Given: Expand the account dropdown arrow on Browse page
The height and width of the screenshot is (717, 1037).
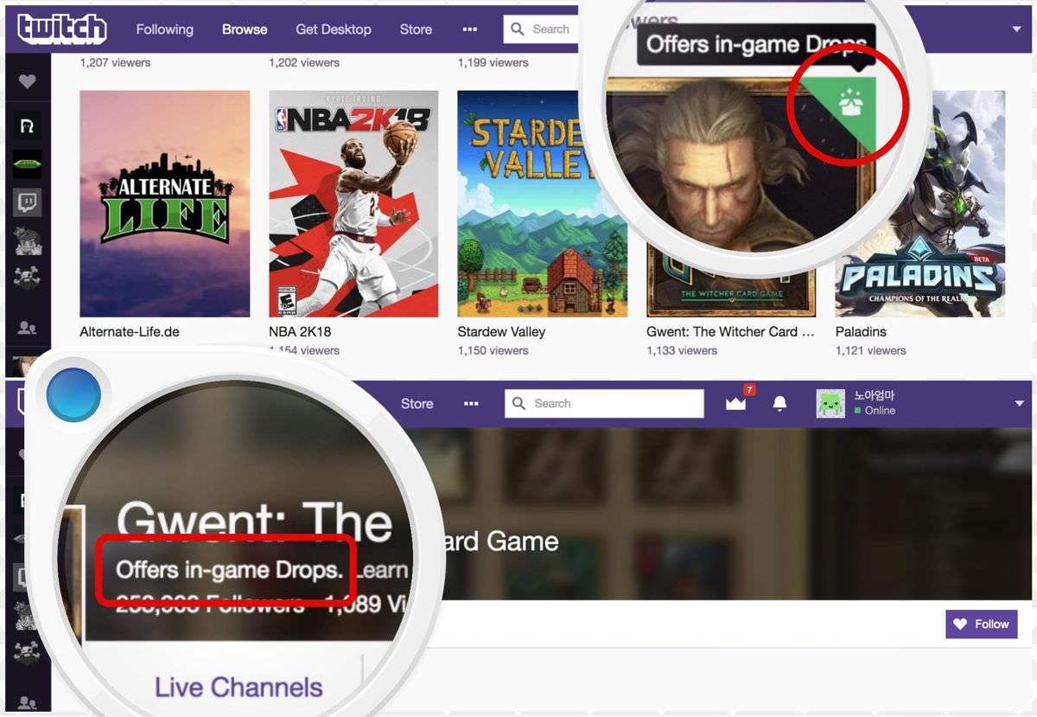Looking at the screenshot, I should (1017, 29).
